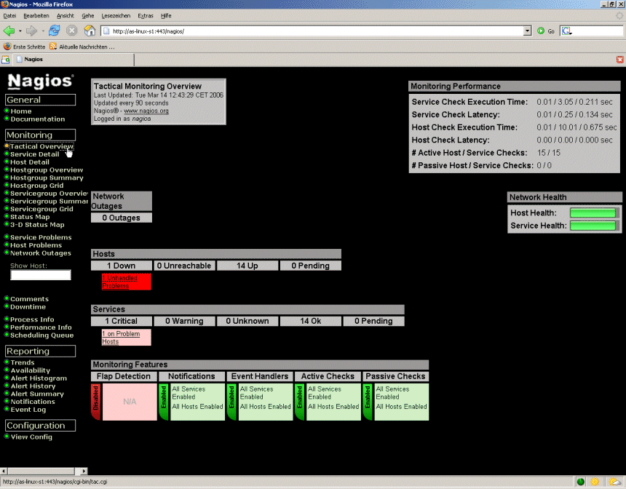
Task: Close the tab with red X icon
Action: (619, 60)
